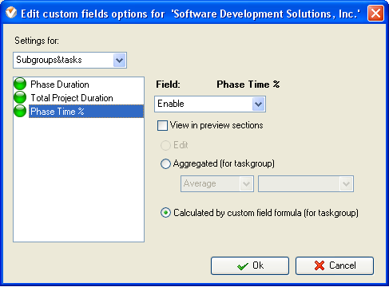
Task: Select the highlighted Phase Time % entry
Action: point(86,112)
